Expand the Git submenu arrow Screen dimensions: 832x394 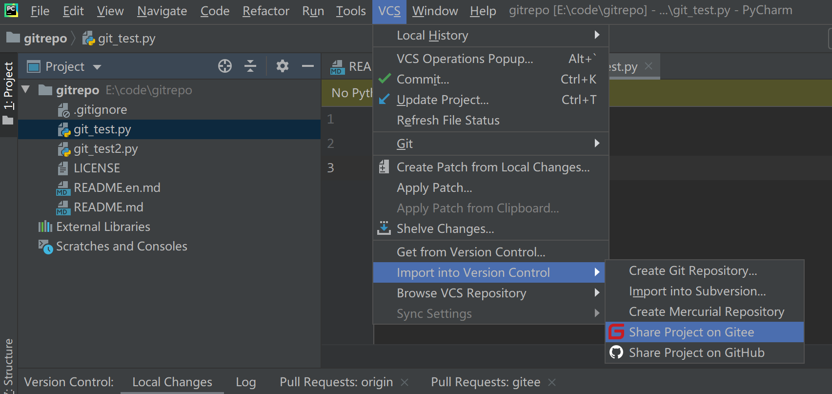[597, 143]
